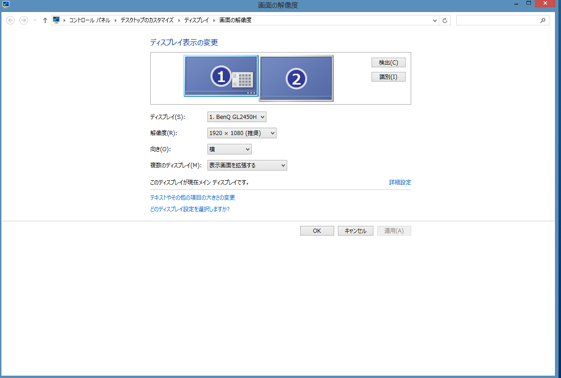Viewport: 561px width, 378px height.
Task: Click the キャンセル button
Action: [x=355, y=231]
